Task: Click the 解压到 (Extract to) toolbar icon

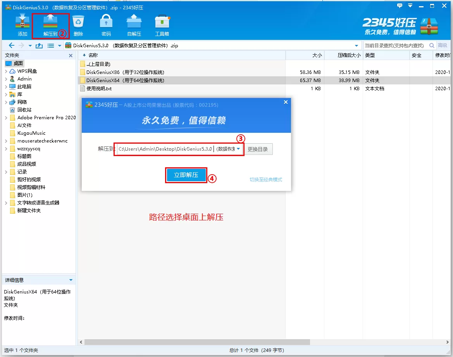Action: tap(50, 25)
